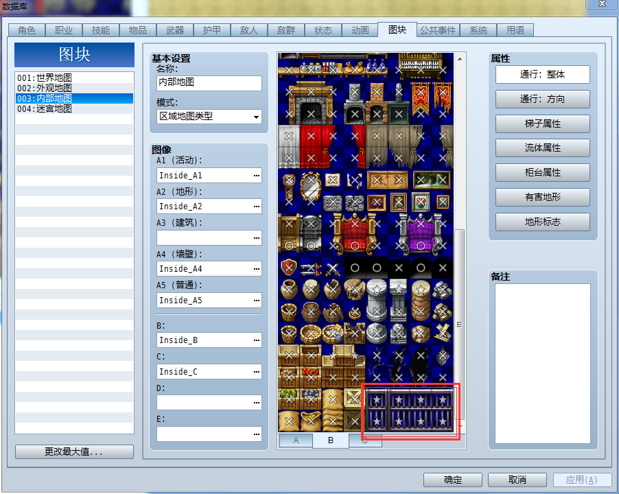Toggle the iron chair's circle passage marker
Viewport: 619px width, 494px height.
pos(311,246)
